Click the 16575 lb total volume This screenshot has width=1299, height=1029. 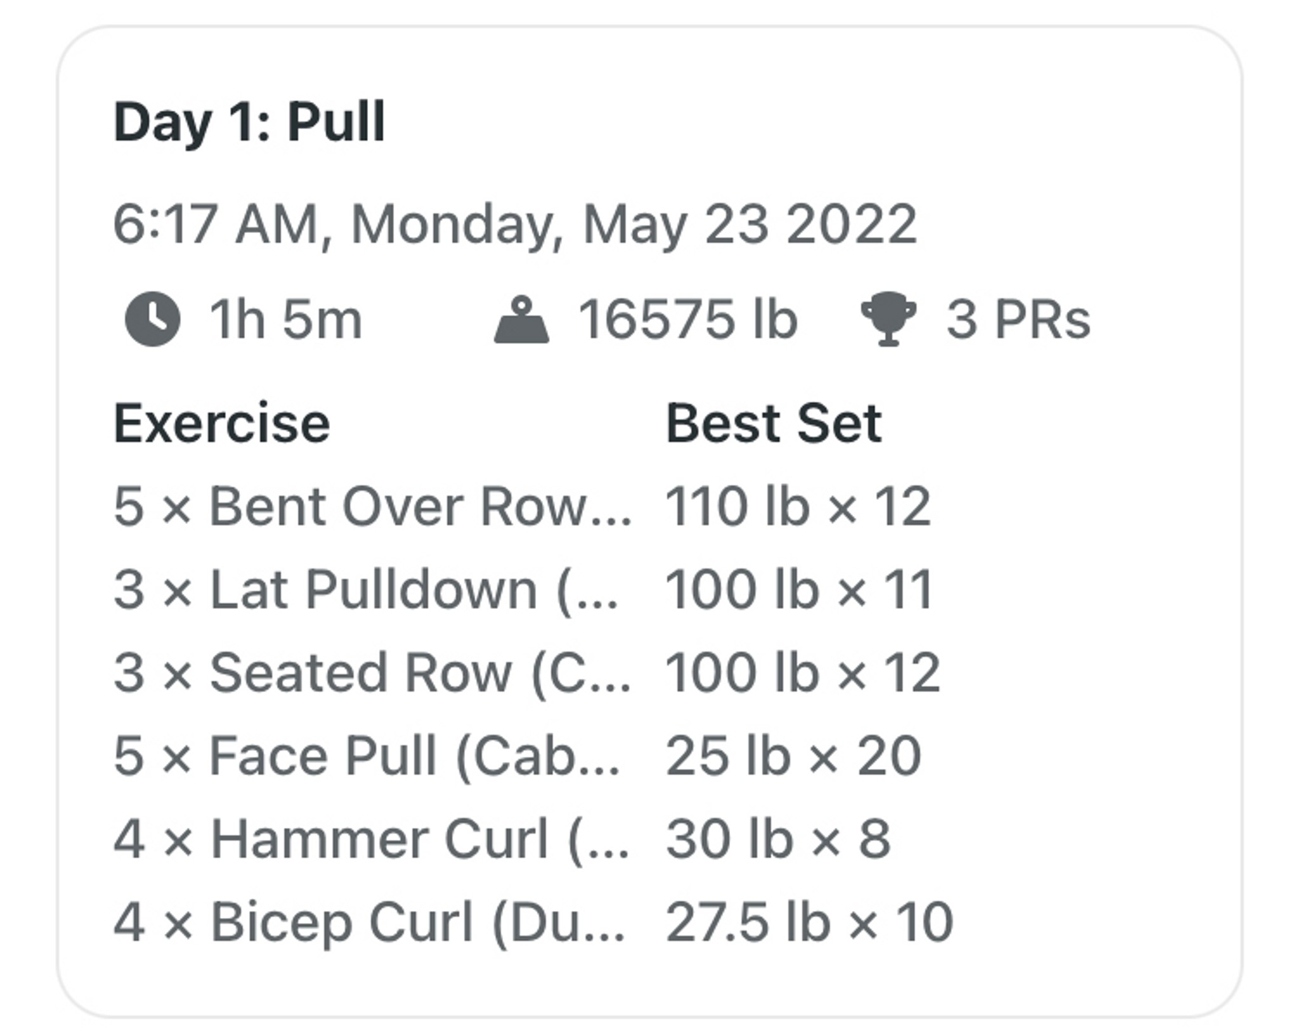click(688, 319)
